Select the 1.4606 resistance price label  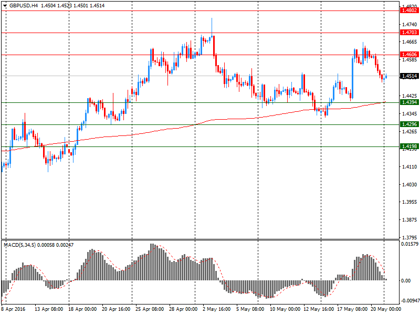point(409,55)
